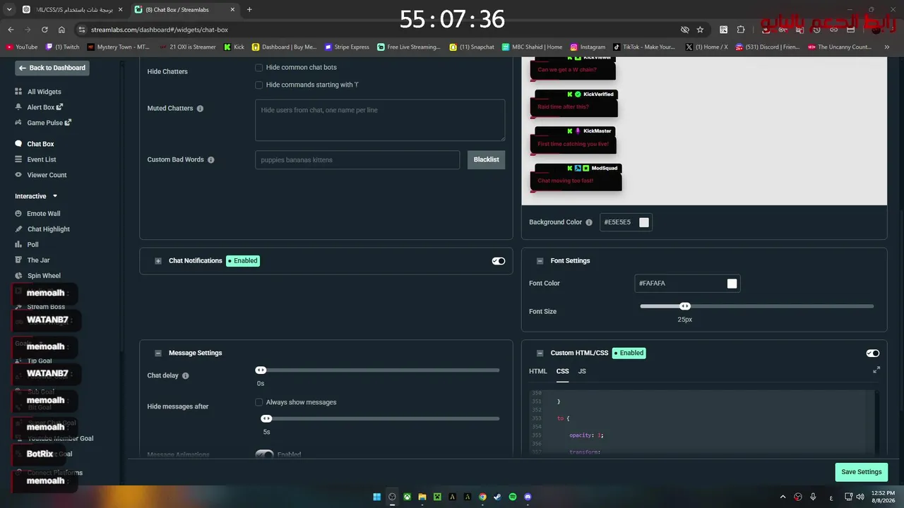904x508 pixels.
Task: Open The Jar via its icon
Action: pos(18,260)
